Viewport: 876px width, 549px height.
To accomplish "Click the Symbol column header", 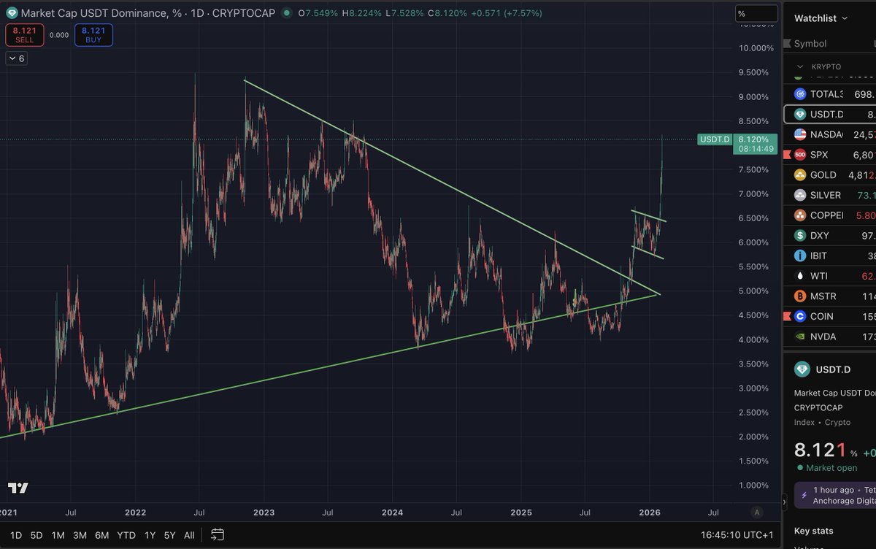I will pyautogui.click(x=810, y=44).
